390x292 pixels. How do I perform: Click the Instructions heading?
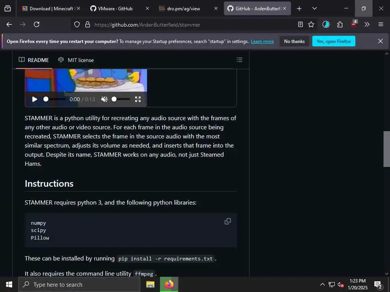(x=49, y=184)
